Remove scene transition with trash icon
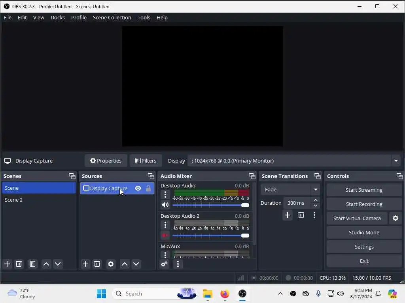 click(301, 215)
